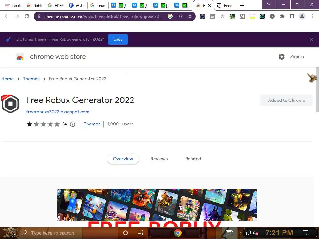The image size is (319, 239).
Task: Close the current Web Store tab
Action: tap(209, 5)
